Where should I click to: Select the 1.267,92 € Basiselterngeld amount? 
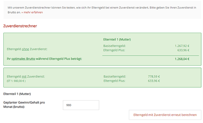coord(182,46)
